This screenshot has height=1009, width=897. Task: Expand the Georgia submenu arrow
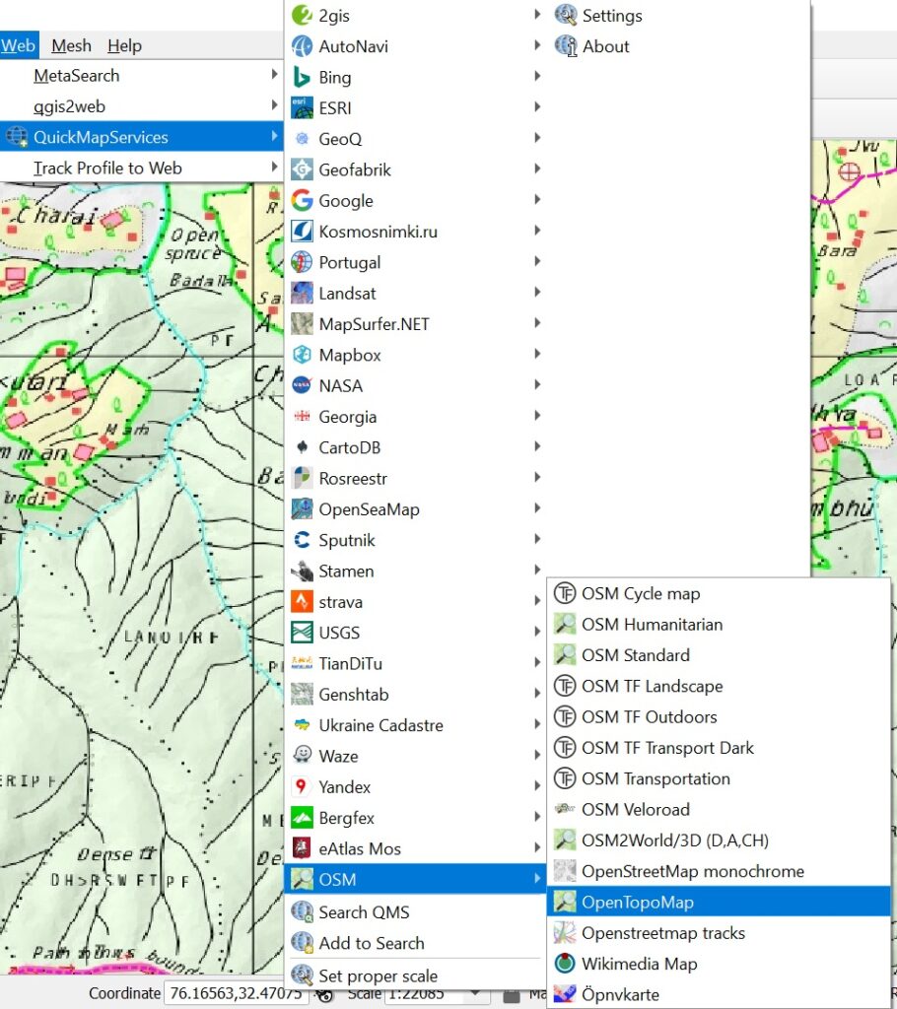pyautogui.click(x=537, y=416)
